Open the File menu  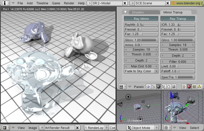(20, 3)
